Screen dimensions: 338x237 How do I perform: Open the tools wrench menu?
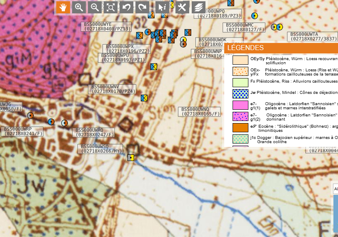pyautogui.click(x=182, y=7)
